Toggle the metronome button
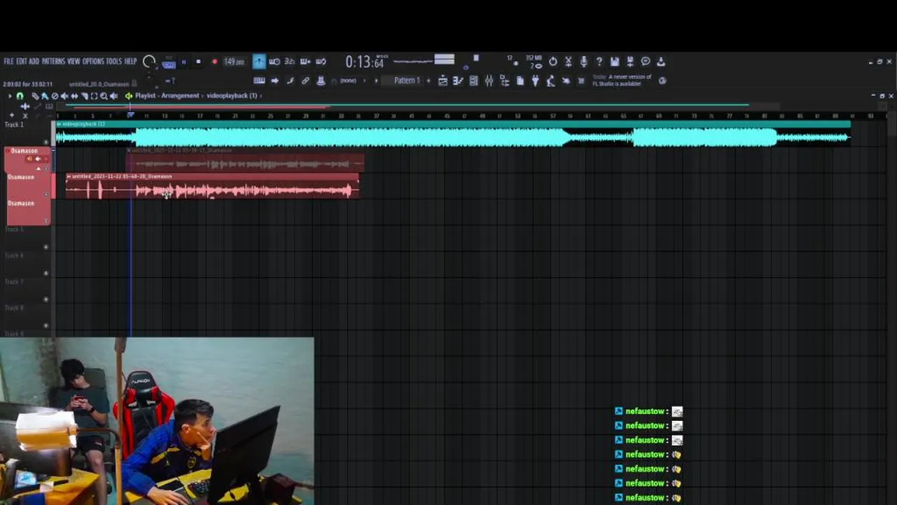Screen dimensions: 897x505 pos(259,62)
